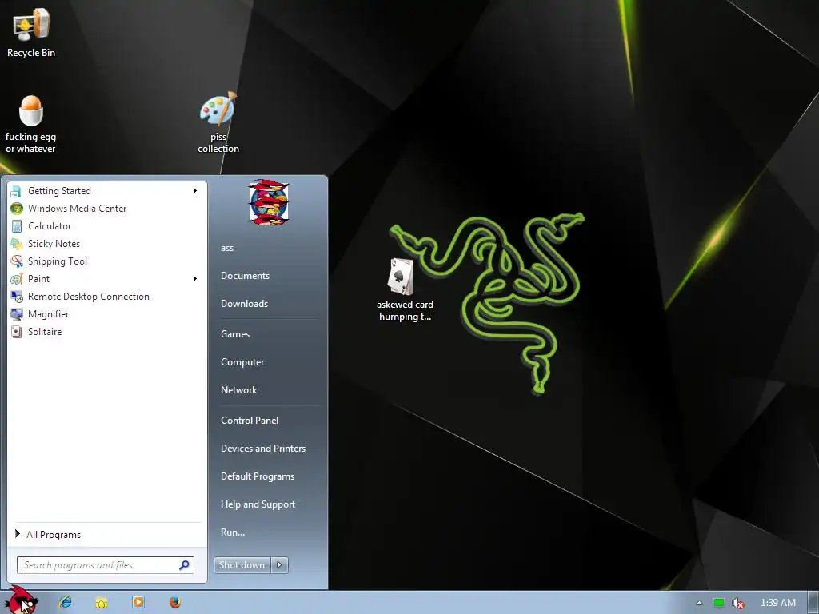The image size is (819, 614).
Task: Click the Remote Desktop Connection icon
Action: coord(17,297)
